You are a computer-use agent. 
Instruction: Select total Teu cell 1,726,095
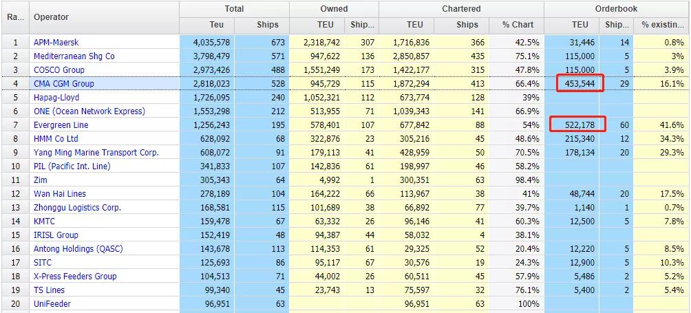click(x=207, y=97)
